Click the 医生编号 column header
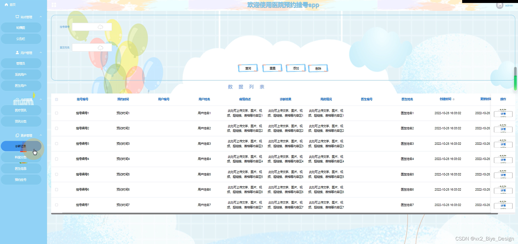518x244 pixels. 367,99
